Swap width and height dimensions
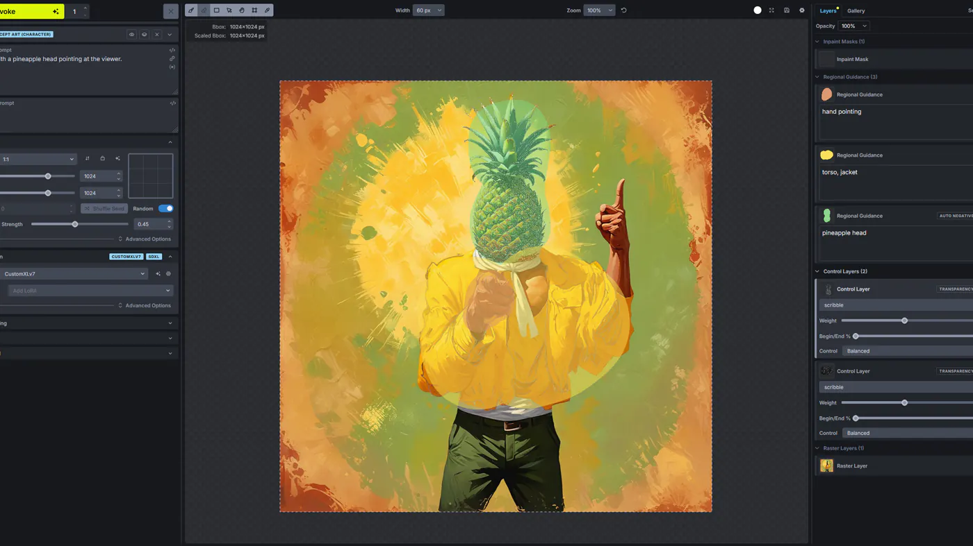The width and height of the screenshot is (973, 546). click(87, 159)
